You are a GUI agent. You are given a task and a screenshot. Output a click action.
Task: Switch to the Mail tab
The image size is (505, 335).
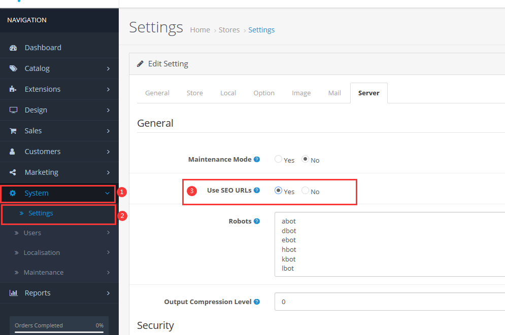pos(334,93)
